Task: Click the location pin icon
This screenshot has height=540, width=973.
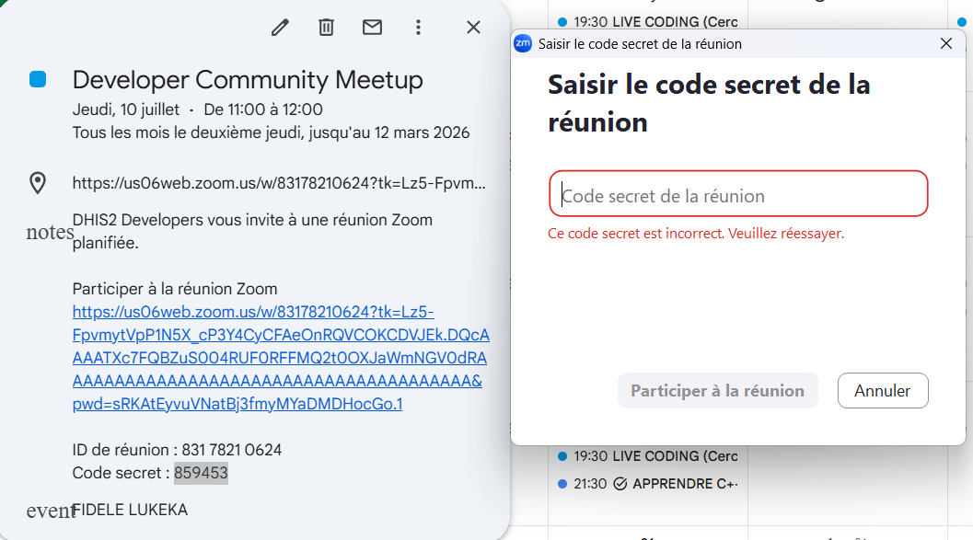Action: (38, 183)
